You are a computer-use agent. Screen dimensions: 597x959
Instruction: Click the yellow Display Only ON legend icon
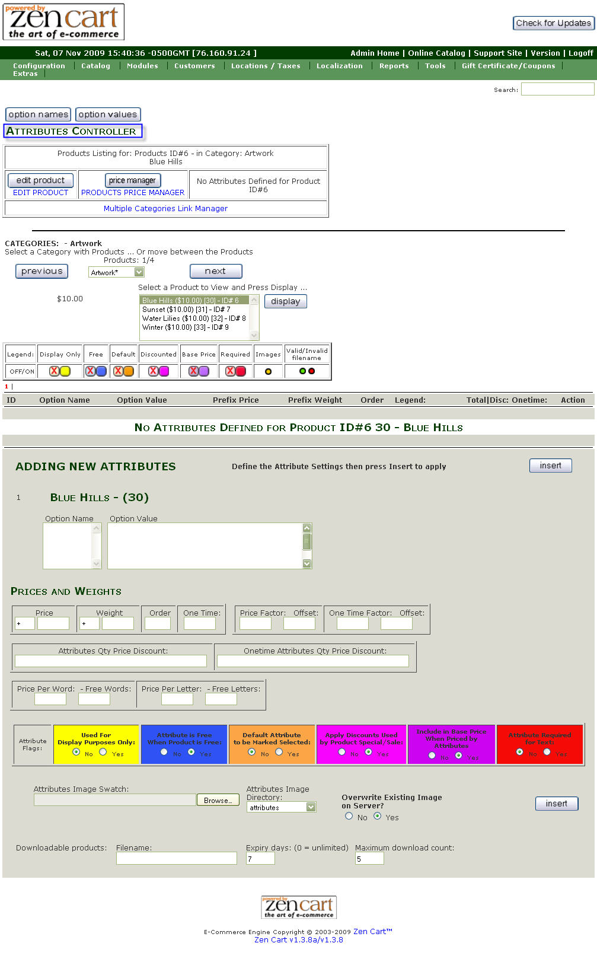tap(65, 371)
